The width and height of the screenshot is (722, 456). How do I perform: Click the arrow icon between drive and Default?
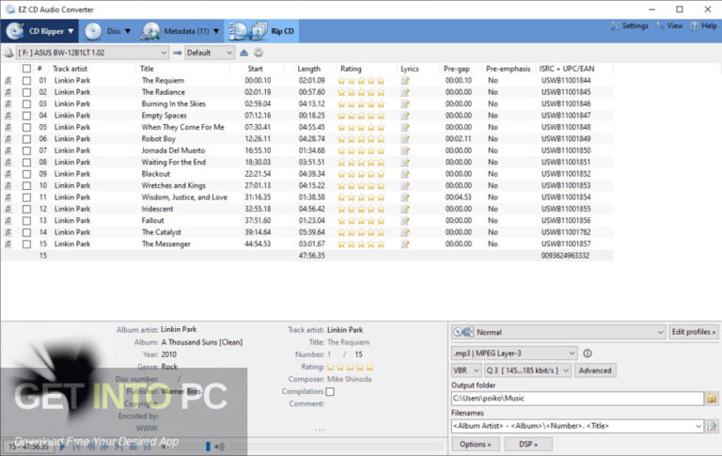click(x=177, y=53)
